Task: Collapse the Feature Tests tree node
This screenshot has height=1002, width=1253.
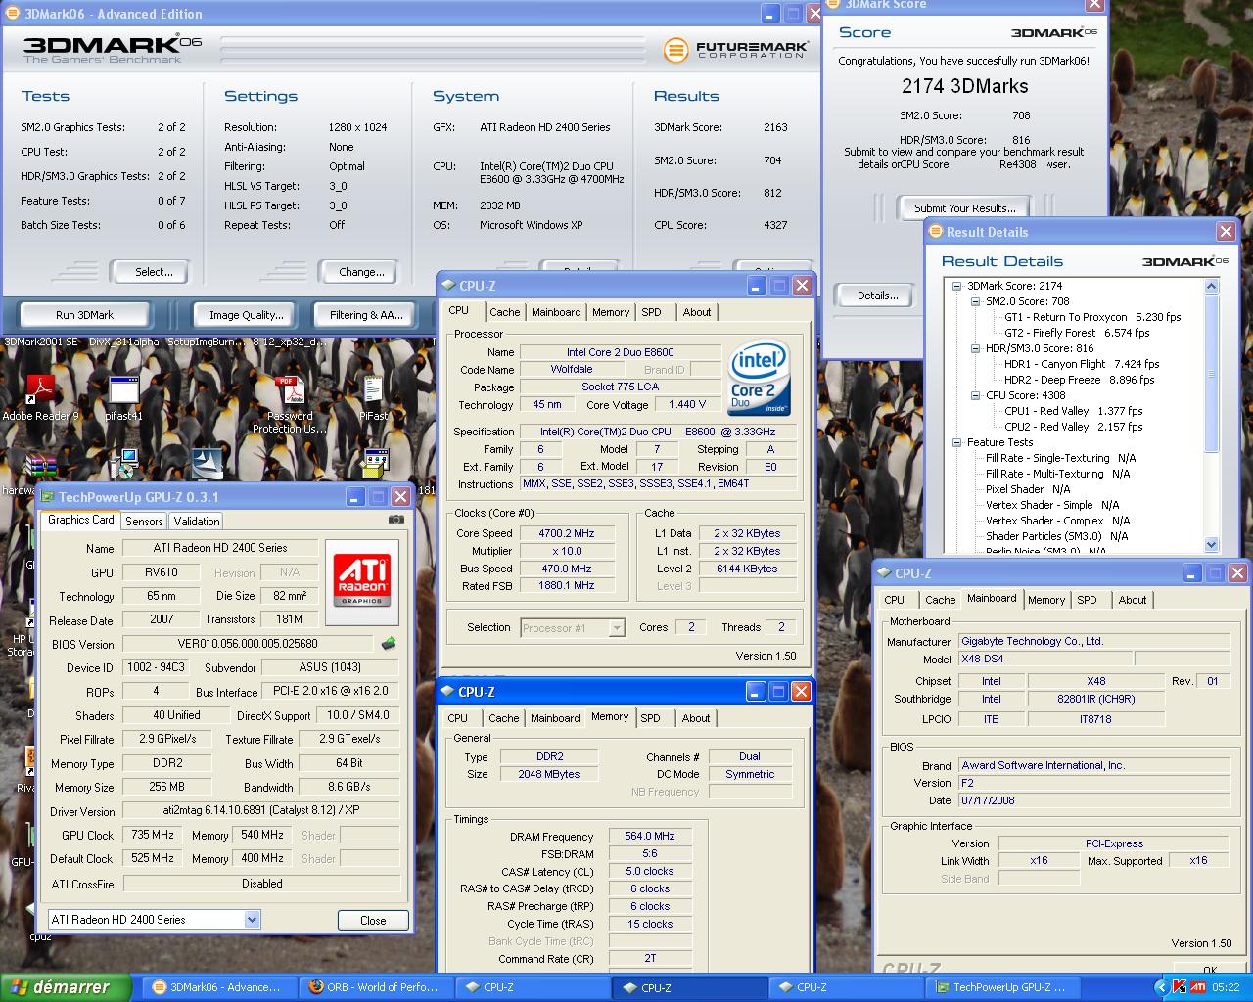Action: (x=957, y=442)
